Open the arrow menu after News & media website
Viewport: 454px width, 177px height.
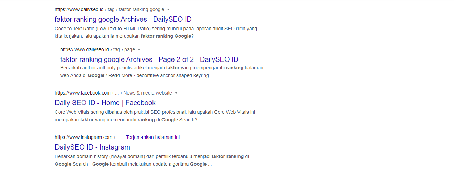click(176, 93)
